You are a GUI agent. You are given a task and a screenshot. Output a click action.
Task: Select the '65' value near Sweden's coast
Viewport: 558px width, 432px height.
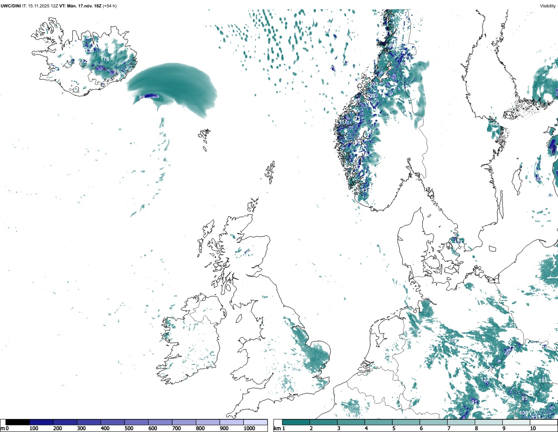click(495, 124)
